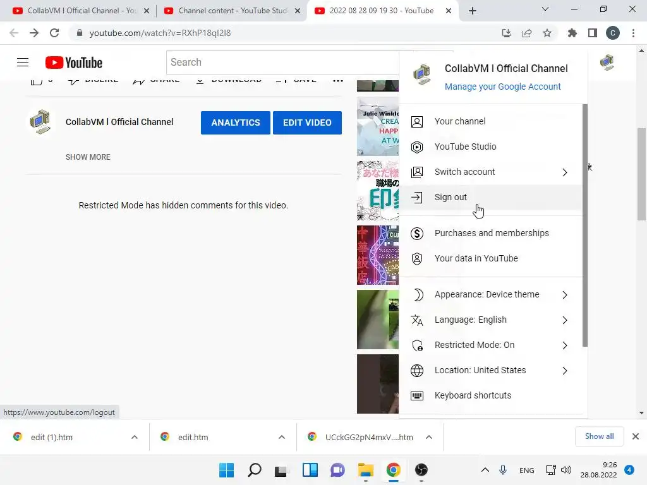The height and width of the screenshot is (485, 647).
Task: Click the video's more actions ellipsis
Action: tap(338, 81)
